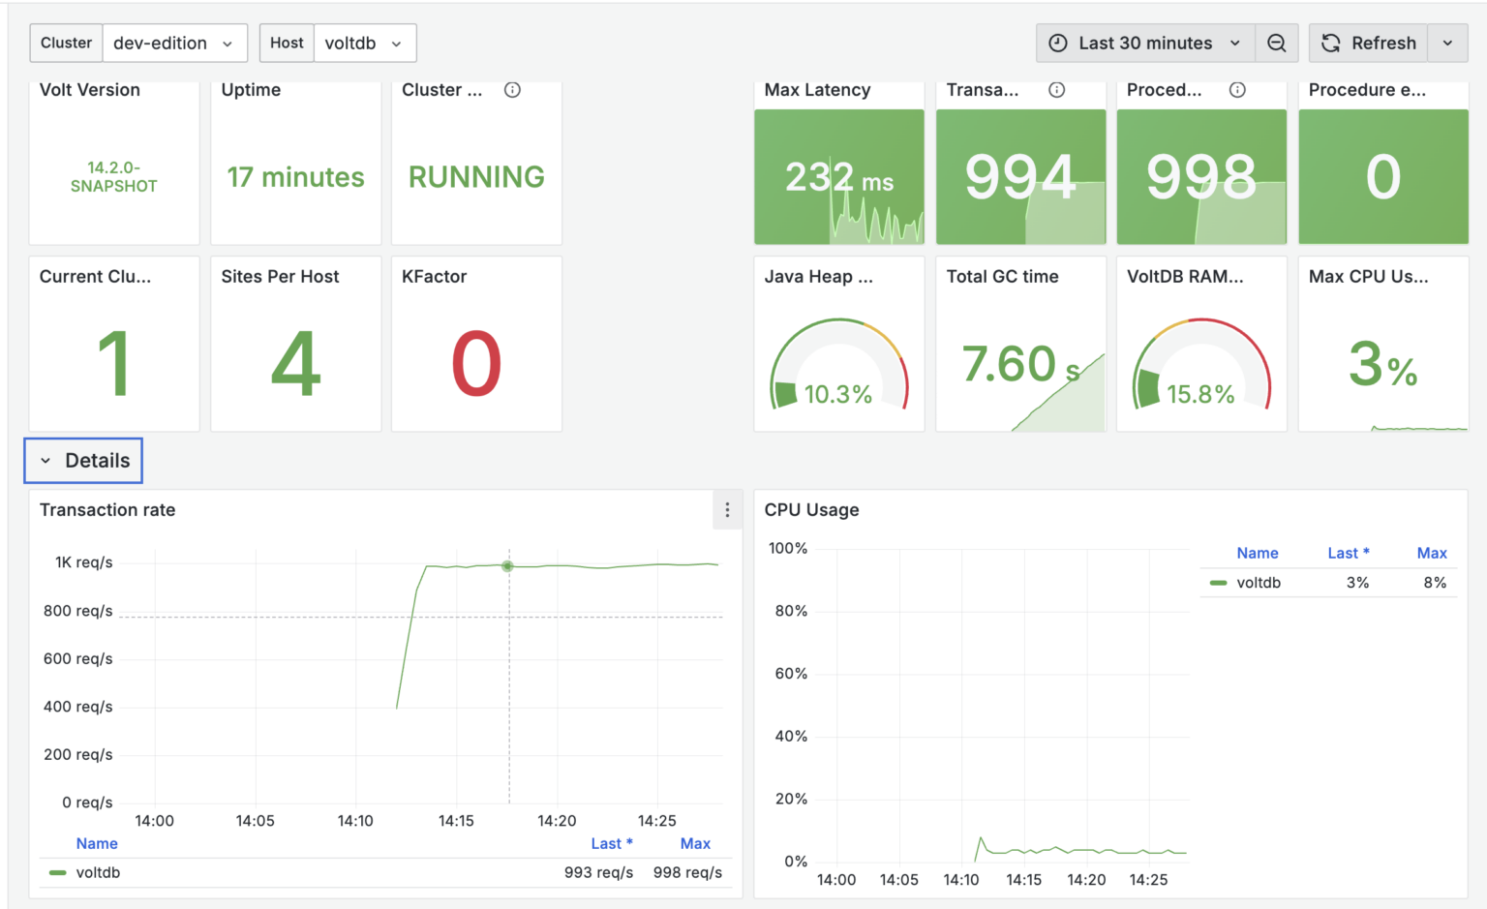Image resolution: width=1487 pixels, height=909 pixels.
Task: Sort CPU Usage legend by the Max column
Action: (1432, 552)
